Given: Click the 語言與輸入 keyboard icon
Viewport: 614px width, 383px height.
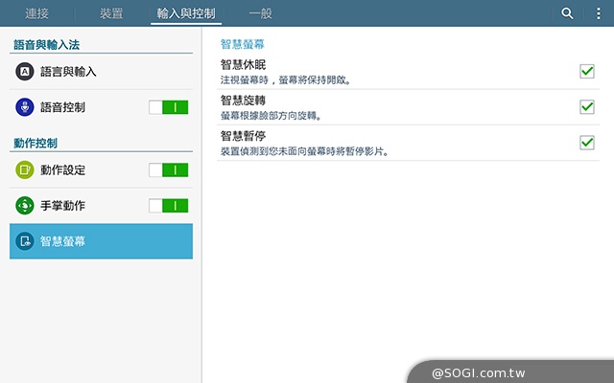Looking at the screenshot, I should (25, 72).
